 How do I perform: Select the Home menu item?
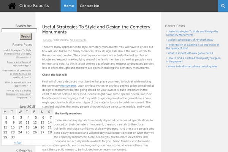69,6
